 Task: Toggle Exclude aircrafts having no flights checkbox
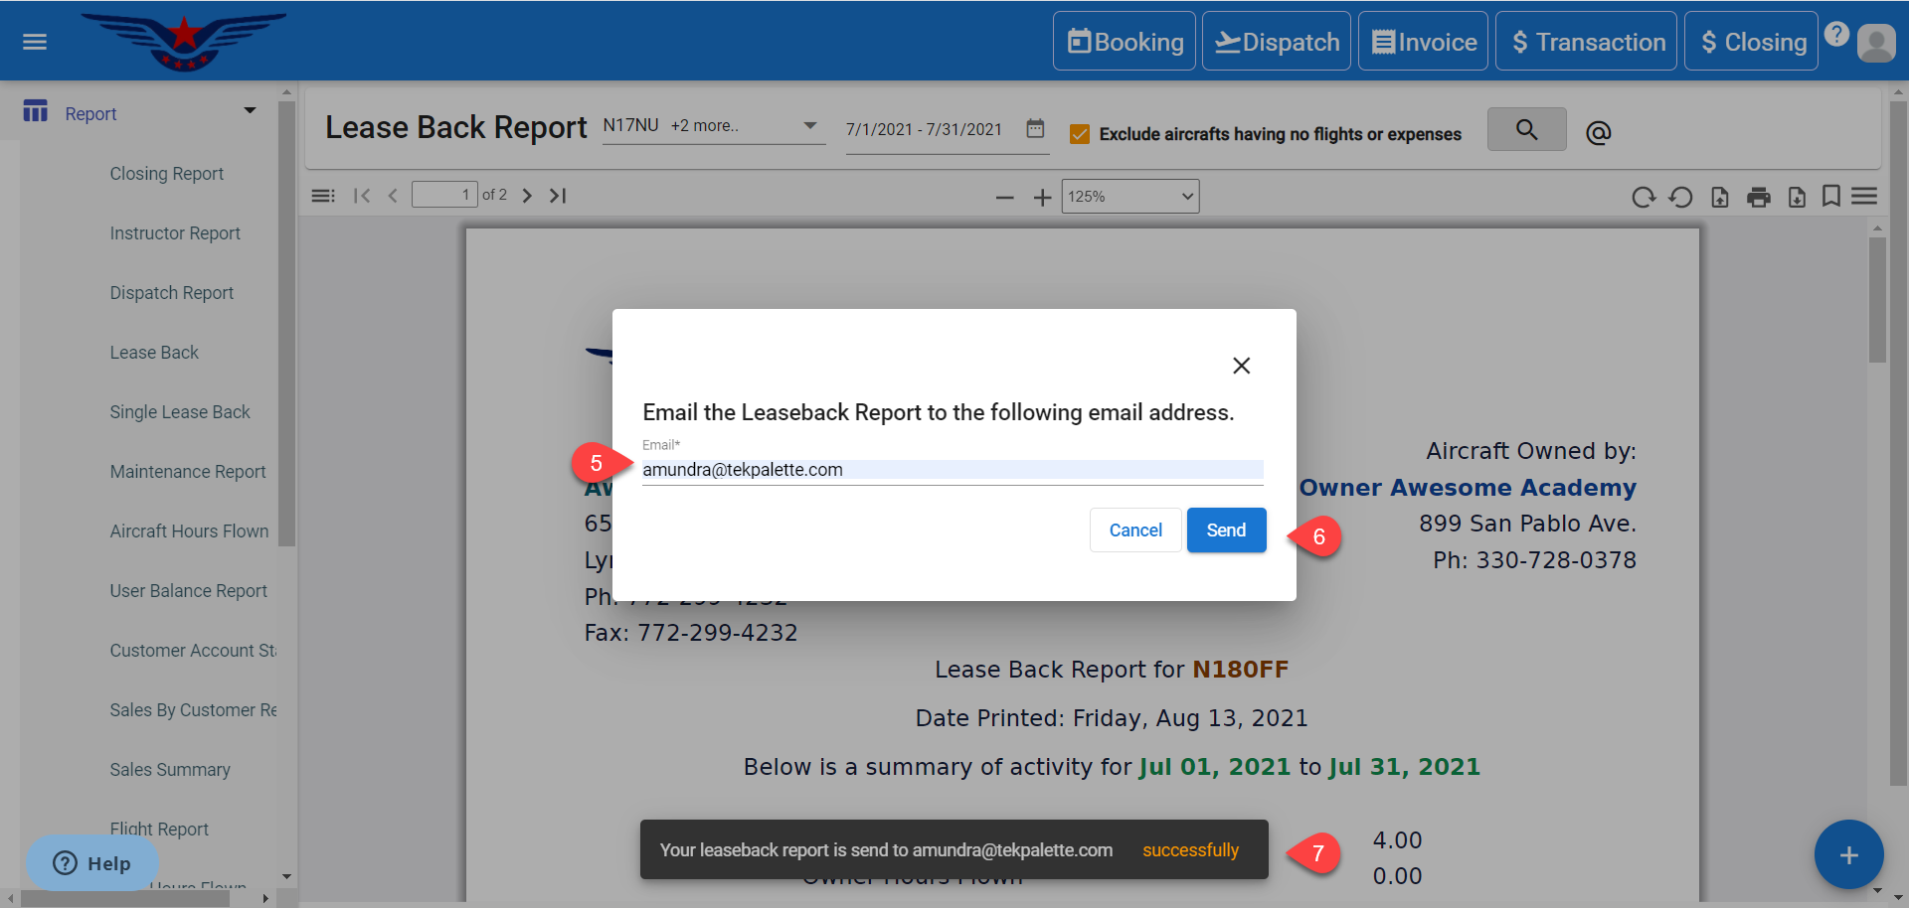[x=1080, y=134]
